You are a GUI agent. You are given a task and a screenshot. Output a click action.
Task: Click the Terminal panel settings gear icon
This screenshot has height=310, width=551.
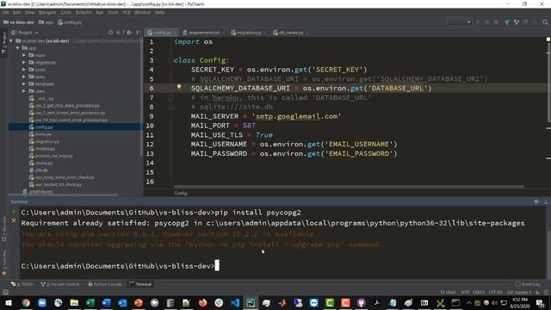(536, 201)
